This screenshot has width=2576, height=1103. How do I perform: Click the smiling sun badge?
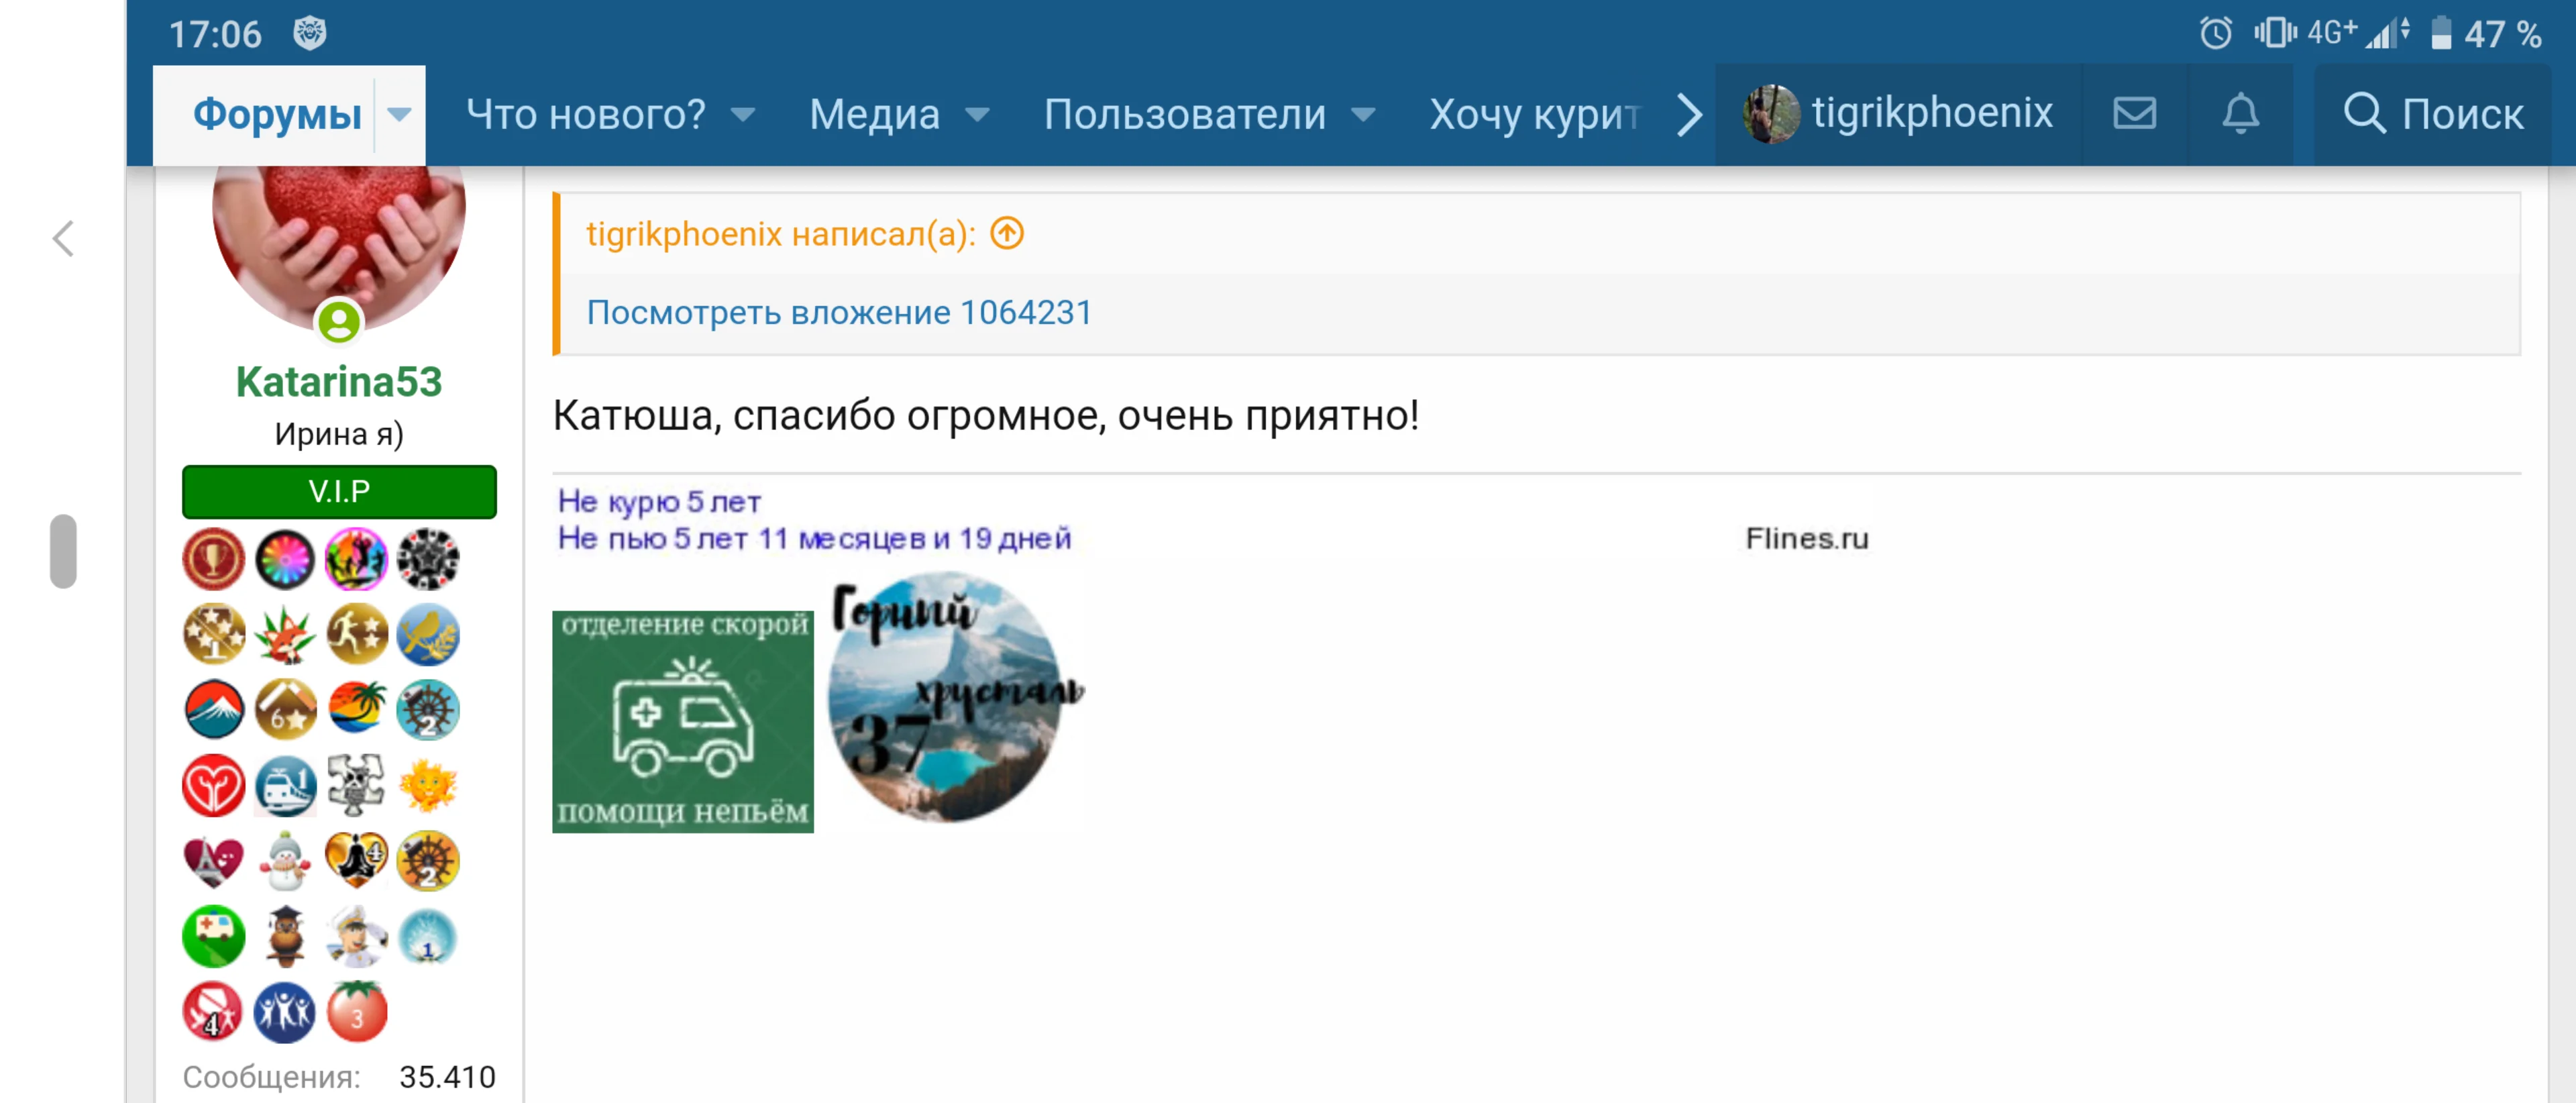coord(428,785)
